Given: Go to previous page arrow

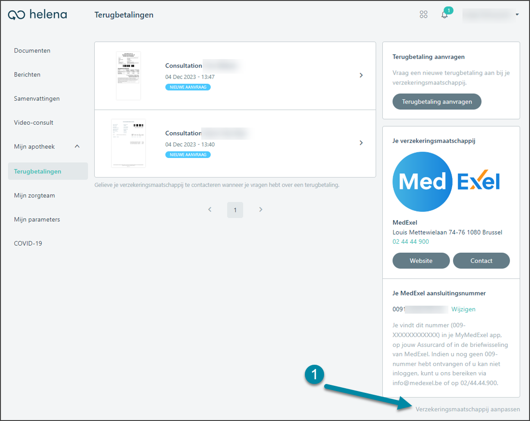Looking at the screenshot, I should 210,210.
